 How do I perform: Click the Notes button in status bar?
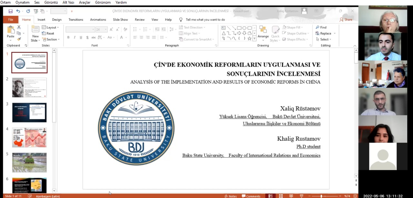[230, 196]
